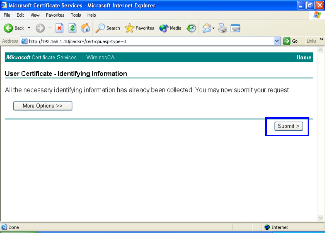
Task: Click the greyed Forward arrow button
Action: coord(40,28)
